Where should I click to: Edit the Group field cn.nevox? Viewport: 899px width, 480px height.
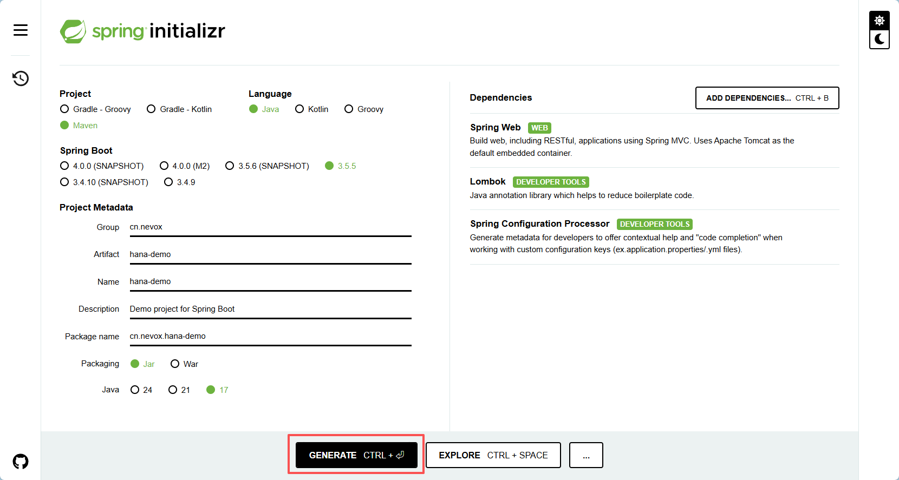point(271,227)
